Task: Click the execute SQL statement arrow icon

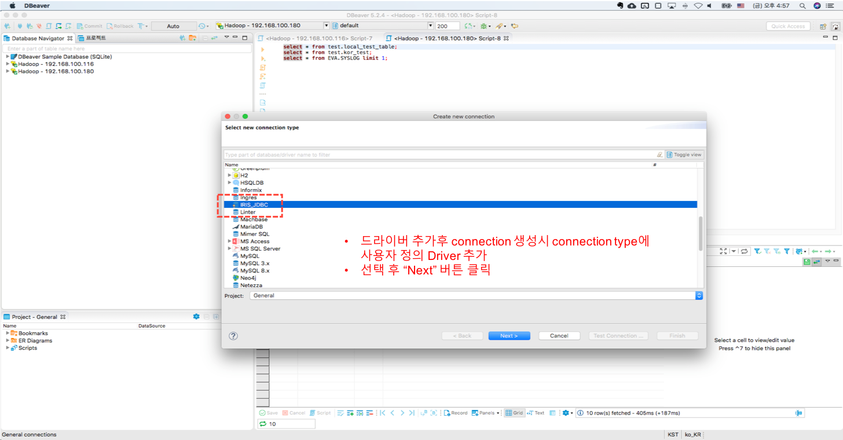Action: [263, 50]
